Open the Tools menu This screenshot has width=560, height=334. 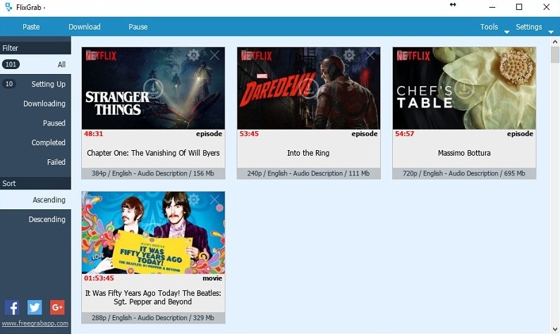coord(489,27)
